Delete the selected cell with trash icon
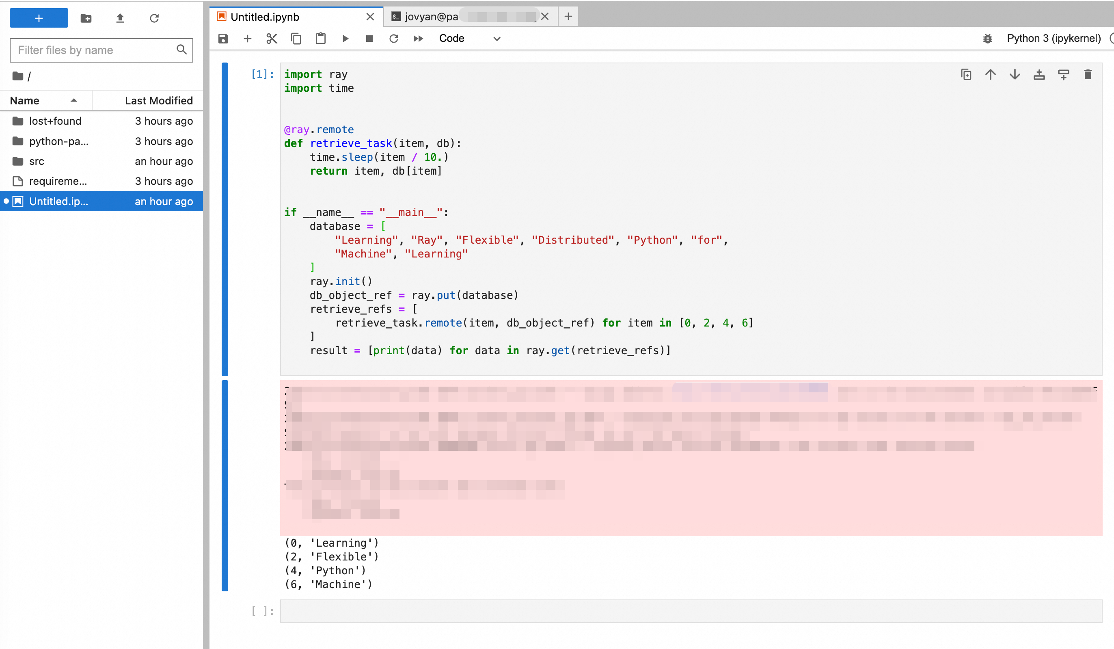Screen dimensions: 1114x649 [1088, 74]
